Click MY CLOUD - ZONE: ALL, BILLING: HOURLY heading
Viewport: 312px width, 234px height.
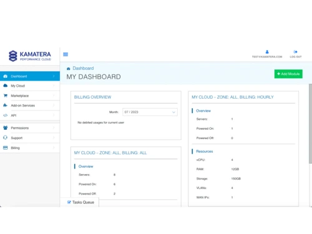coord(233,97)
